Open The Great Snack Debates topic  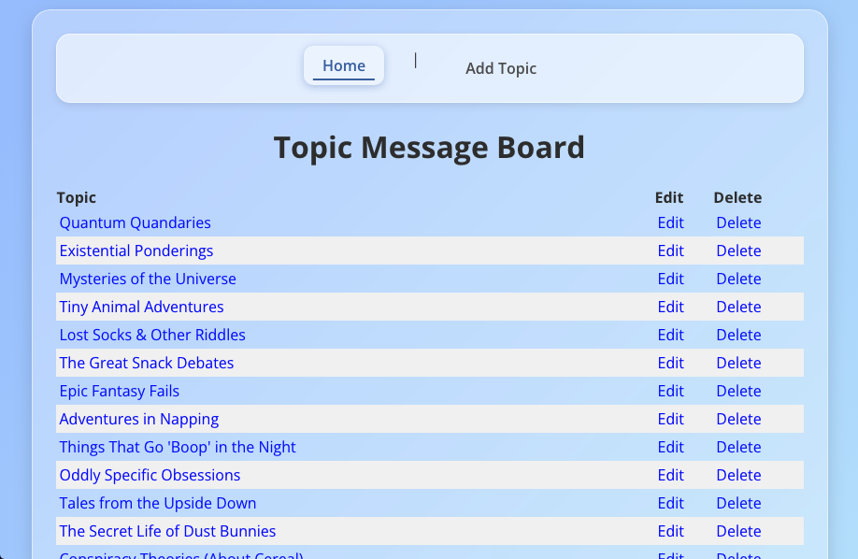[147, 363]
